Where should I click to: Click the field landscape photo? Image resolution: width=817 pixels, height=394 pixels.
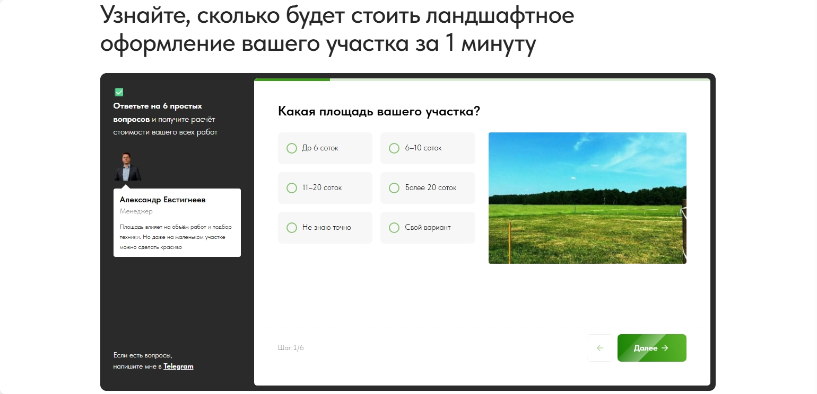coord(587,198)
